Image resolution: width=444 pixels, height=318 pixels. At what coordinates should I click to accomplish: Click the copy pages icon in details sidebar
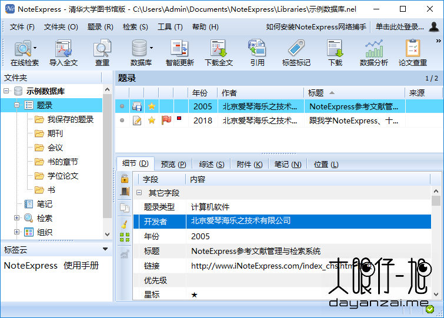tap(125, 207)
